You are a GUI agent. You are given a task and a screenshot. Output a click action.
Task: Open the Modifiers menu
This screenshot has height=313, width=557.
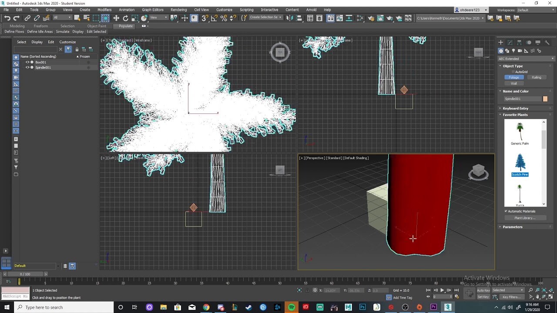pos(104,10)
